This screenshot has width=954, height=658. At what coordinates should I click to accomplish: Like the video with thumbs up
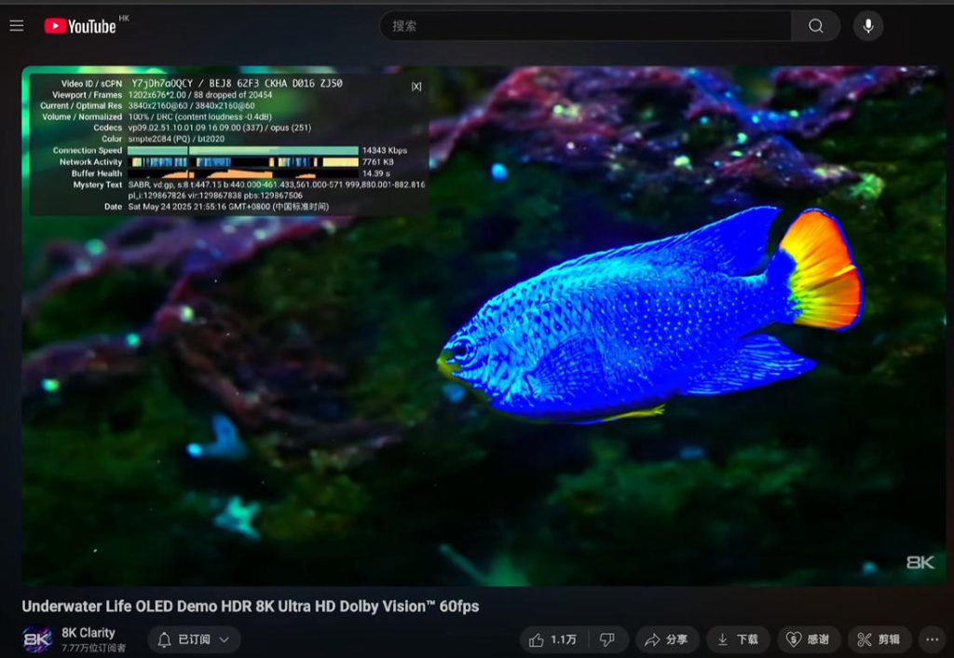click(x=552, y=639)
